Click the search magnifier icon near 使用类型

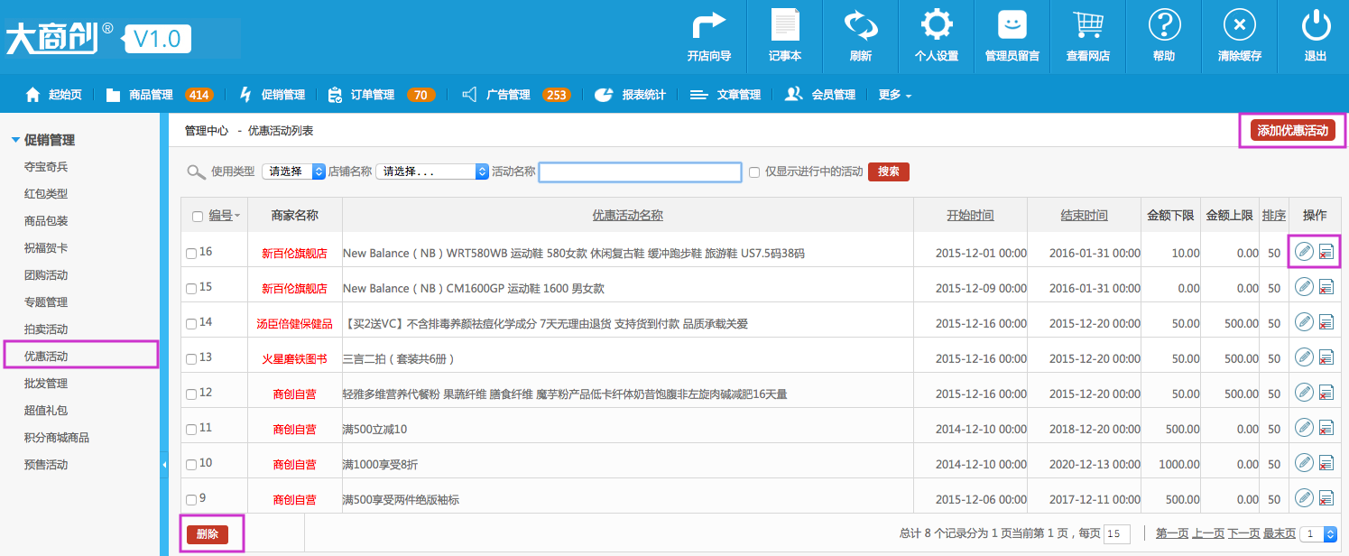click(196, 171)
